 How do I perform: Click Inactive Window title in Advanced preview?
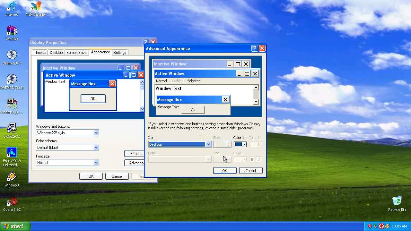click(x=170, y=64)
